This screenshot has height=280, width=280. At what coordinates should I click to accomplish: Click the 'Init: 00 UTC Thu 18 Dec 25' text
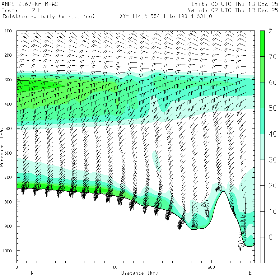pos(235,4)
